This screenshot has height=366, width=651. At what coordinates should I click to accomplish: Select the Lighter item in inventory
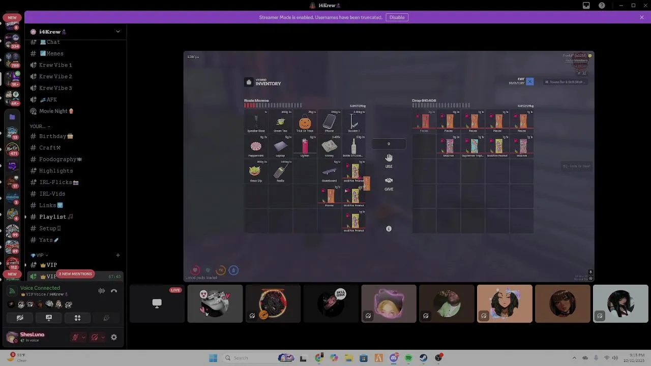(305, 147)
